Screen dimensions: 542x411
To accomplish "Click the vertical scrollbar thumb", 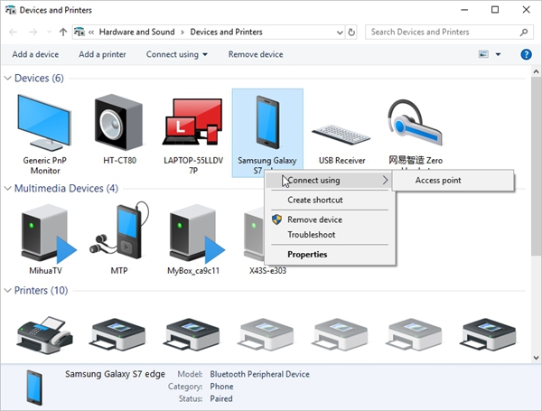I will (536, 166).
